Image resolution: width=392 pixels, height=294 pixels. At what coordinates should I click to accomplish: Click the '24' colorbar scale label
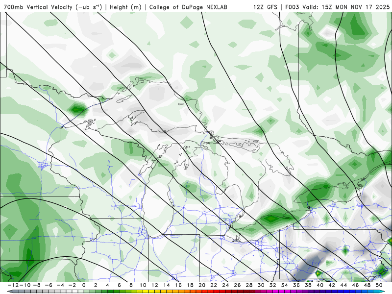pos(225,285)
